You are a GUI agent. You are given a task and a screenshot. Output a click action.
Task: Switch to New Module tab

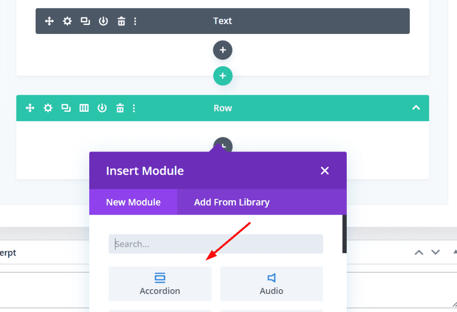point(133,202)
